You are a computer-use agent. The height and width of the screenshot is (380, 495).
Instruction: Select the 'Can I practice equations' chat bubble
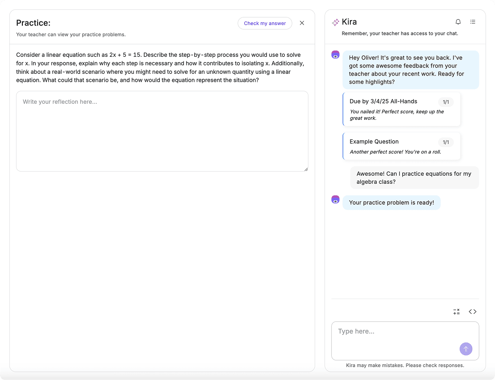[x=414, y=177]
